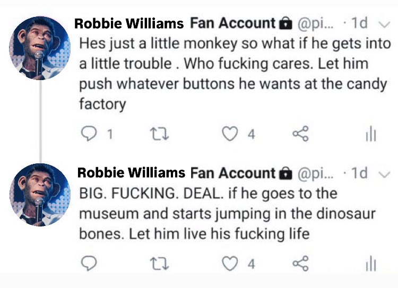
Task: Reply to the little monkey tweet
Action: point(89,134)
